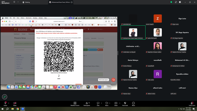Screen dimensions: 197x111
Task: Select Baptista Yohana Vallen's tile
Action: (x=158, y=46)
